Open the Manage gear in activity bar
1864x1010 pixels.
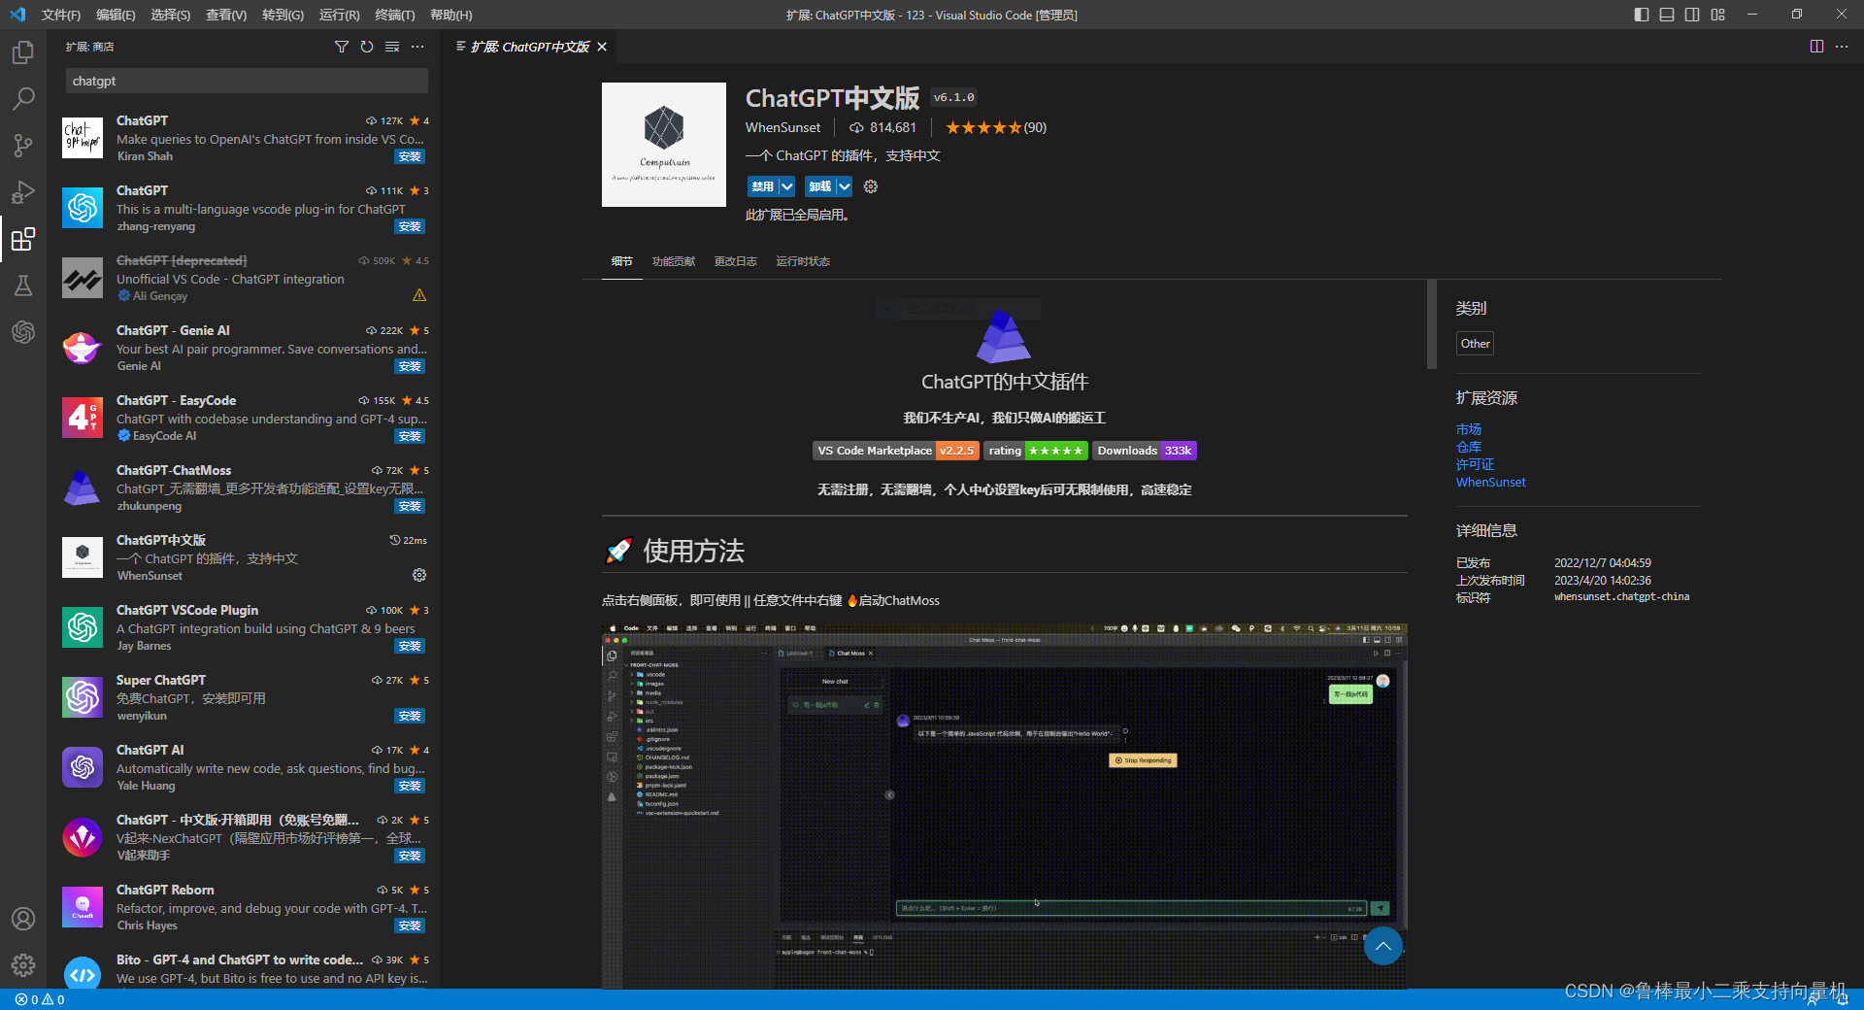pos(23,965)
